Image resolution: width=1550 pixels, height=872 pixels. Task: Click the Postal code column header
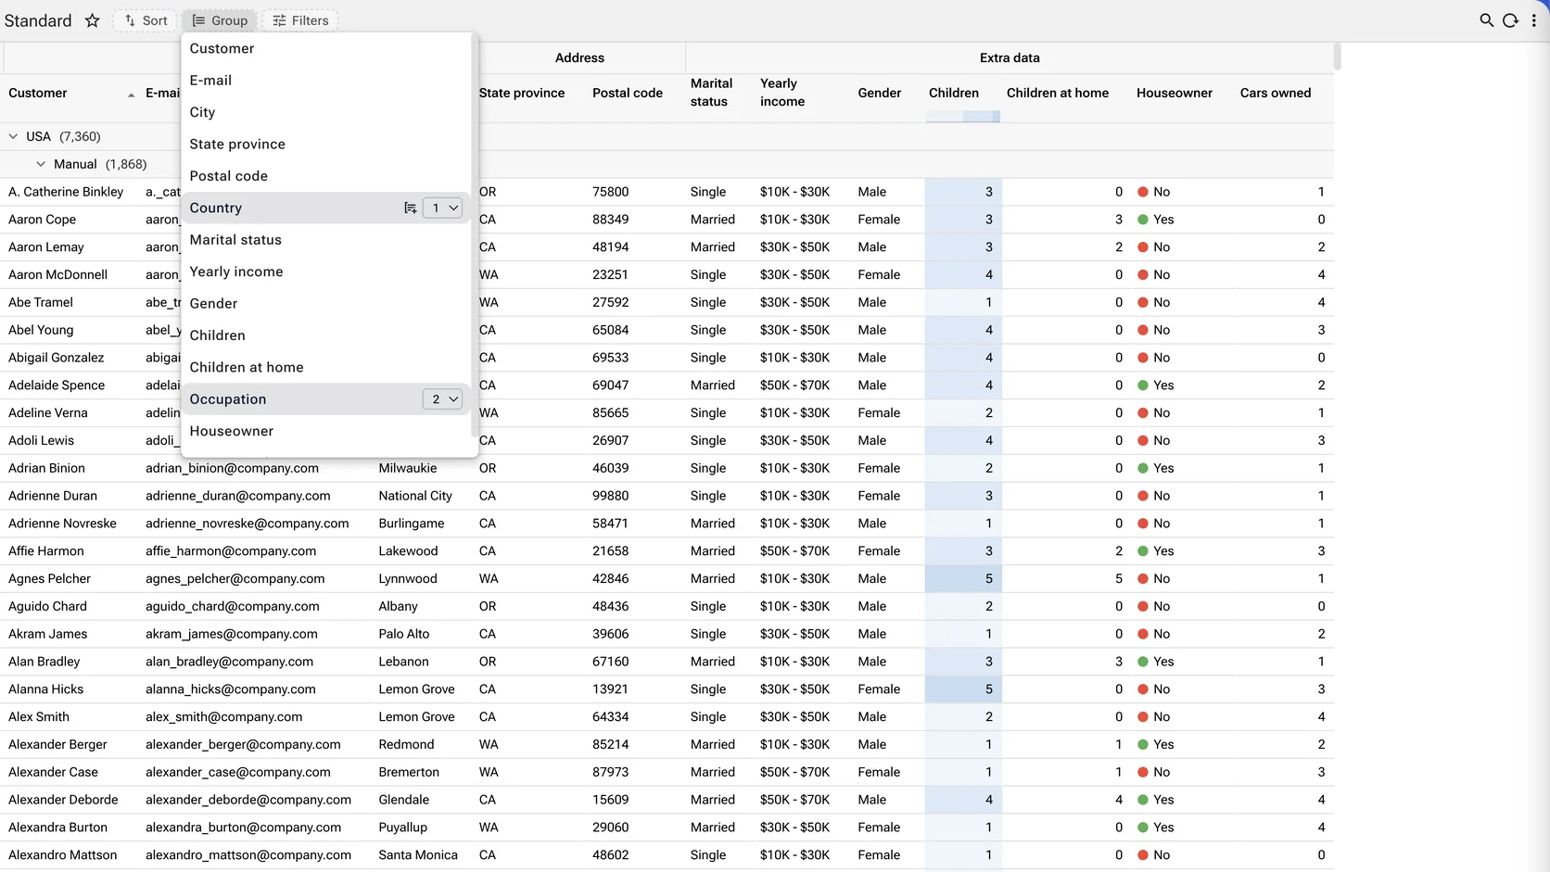point(628,93)
